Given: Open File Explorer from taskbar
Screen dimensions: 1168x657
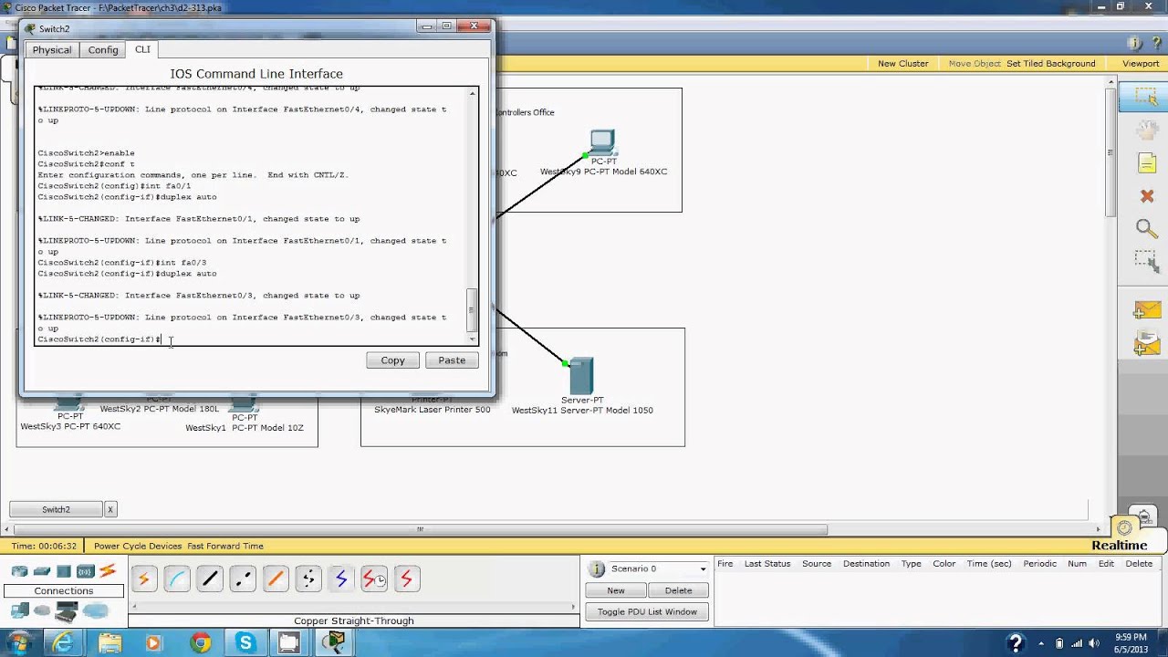Looking at the screenshot, I should click(109, 643).
